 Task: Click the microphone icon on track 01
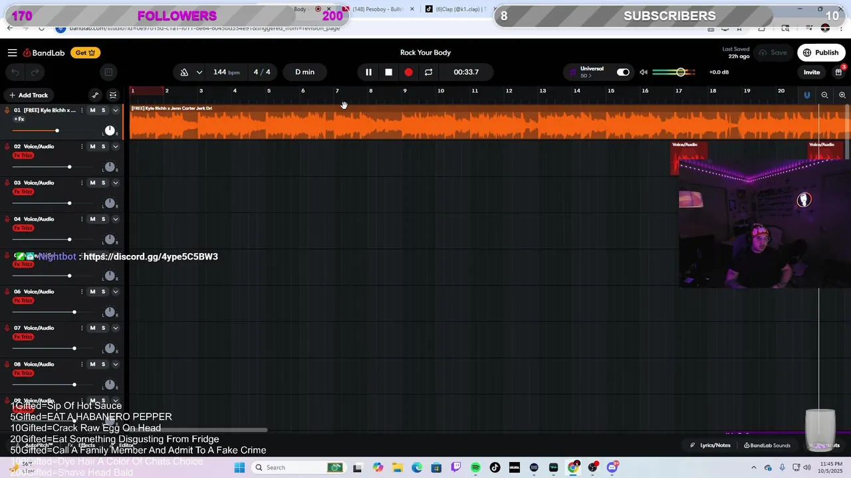click(x=7, y=110)
